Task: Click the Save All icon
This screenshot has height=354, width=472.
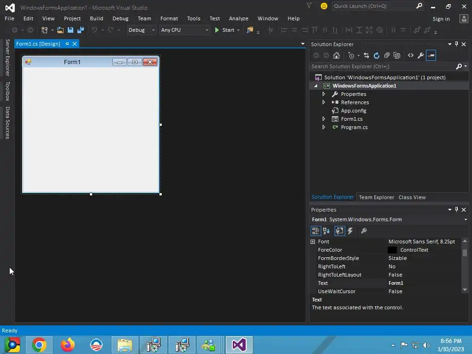Action: click(x=81, y=30)
